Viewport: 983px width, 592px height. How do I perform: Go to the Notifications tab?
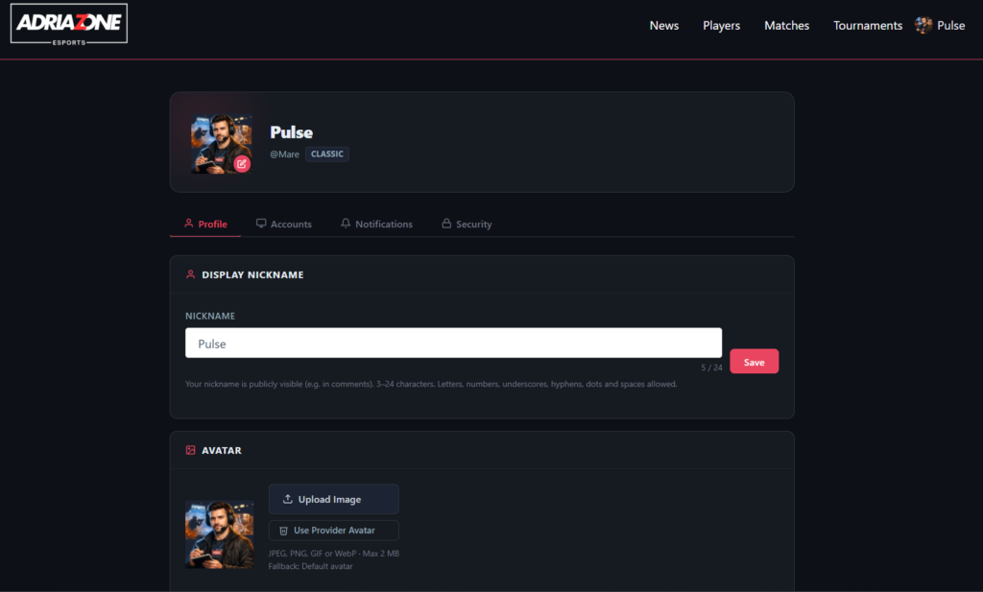tap(383, 225)
